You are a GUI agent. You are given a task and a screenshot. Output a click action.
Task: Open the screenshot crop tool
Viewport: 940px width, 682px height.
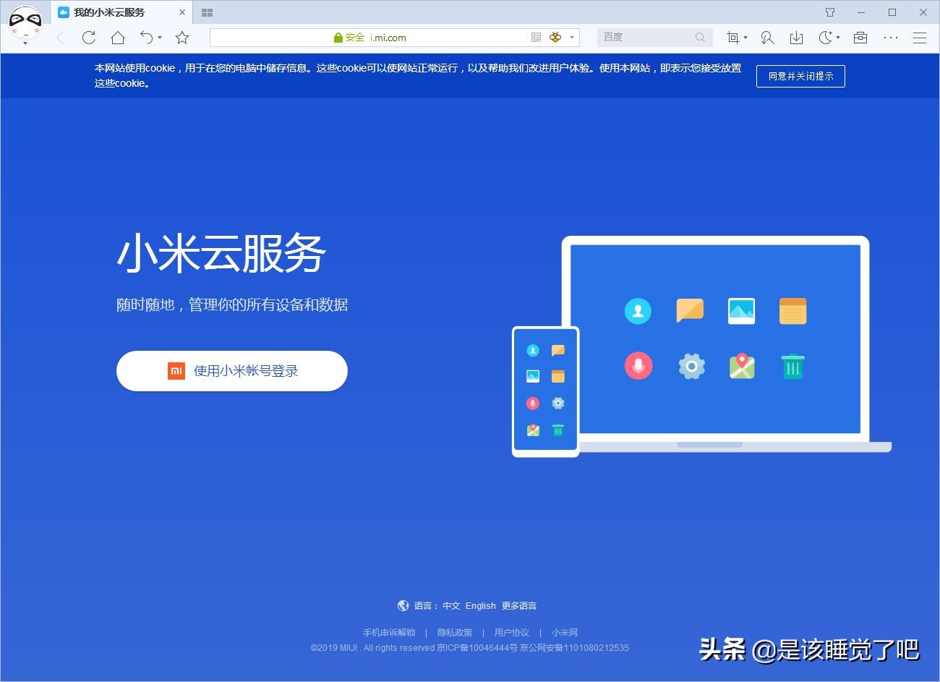tap(733, 38)
